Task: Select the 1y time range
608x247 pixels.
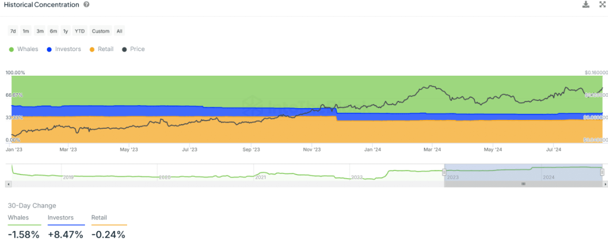Action: tap(65, 31)
